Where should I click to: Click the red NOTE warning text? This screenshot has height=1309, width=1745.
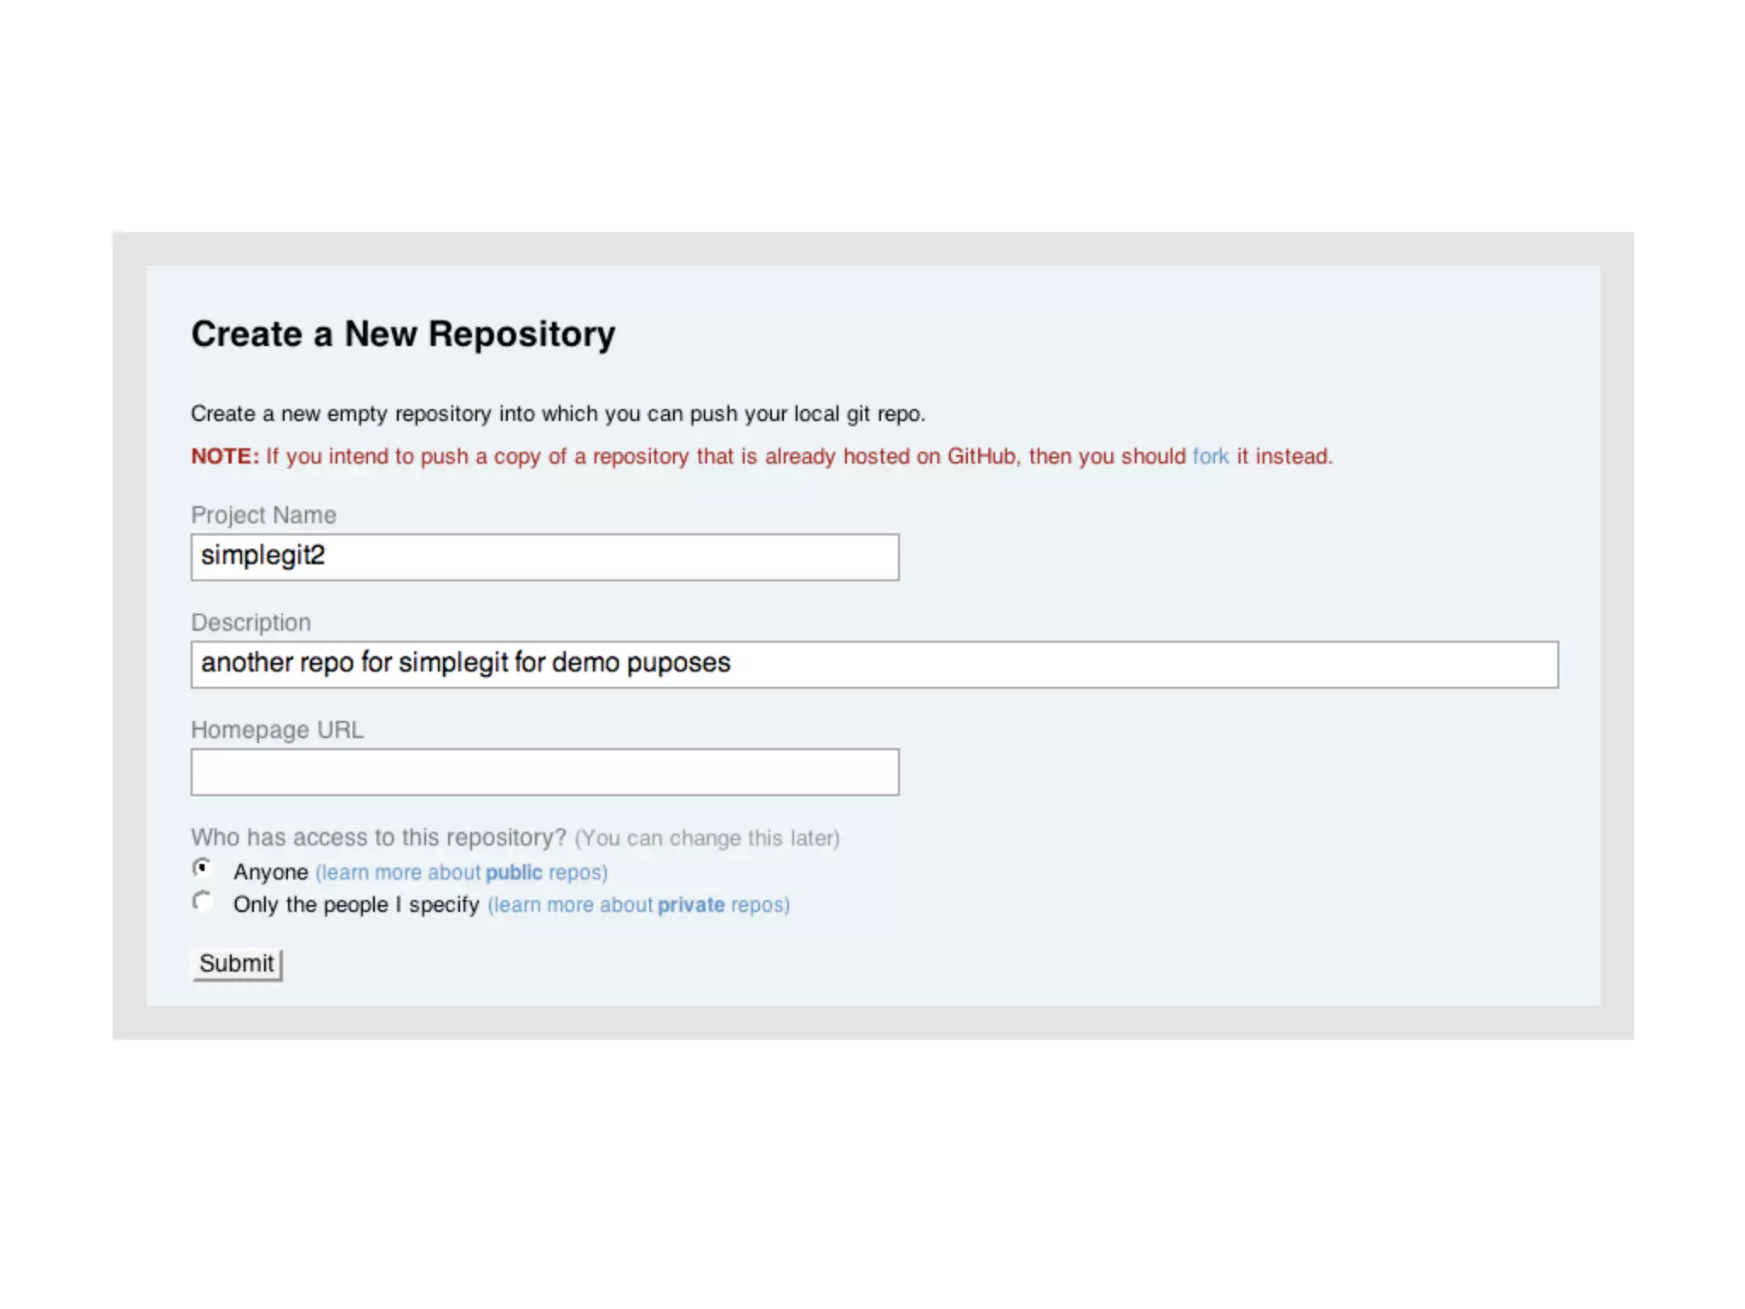pyautogui.click(x=761, y=457)
